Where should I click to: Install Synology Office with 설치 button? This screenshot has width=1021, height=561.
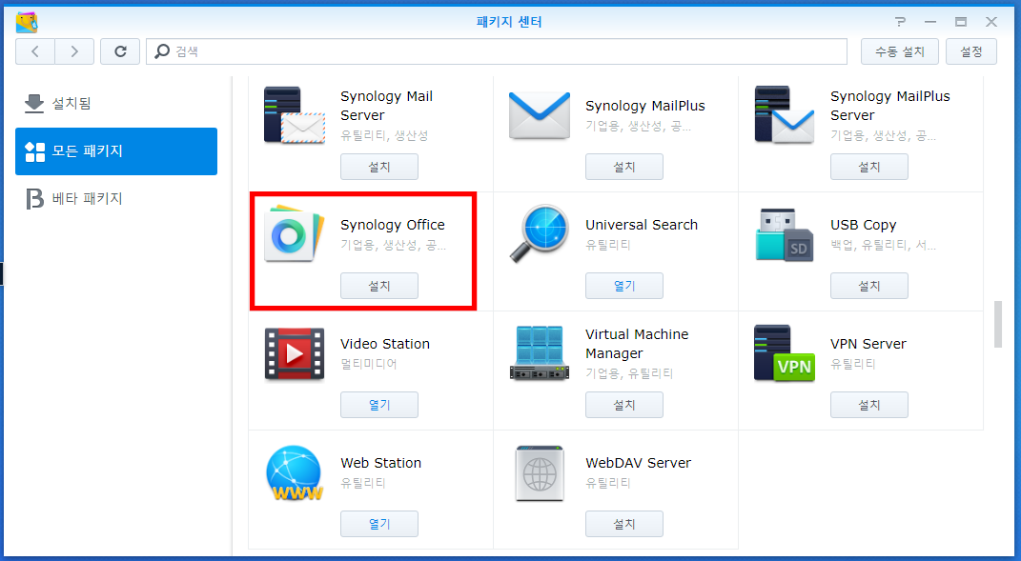coord(379,286)
